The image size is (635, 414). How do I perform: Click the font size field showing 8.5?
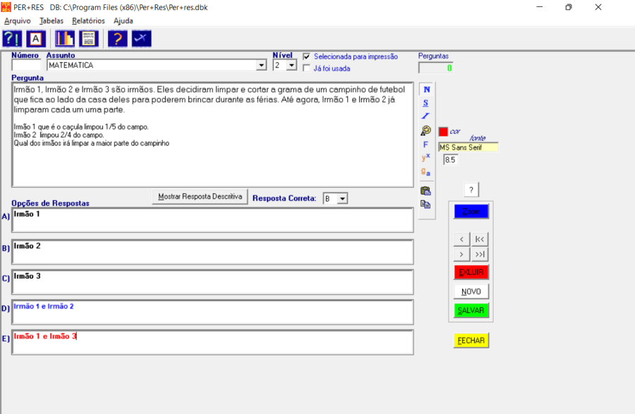(451, 160)
